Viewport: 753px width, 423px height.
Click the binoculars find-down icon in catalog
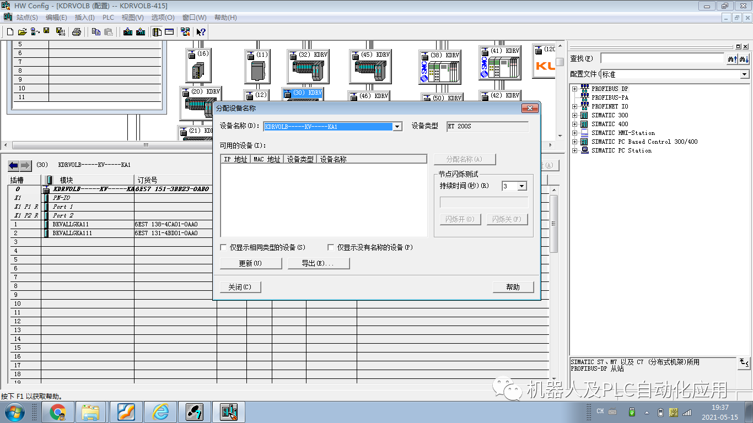(x=745, y=58)
